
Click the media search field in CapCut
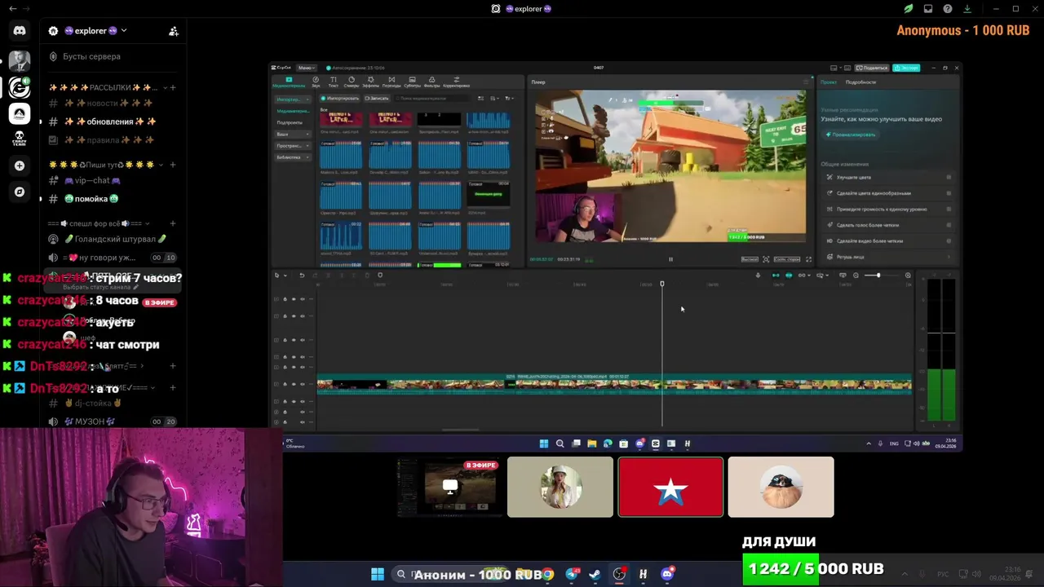point(431,98)
